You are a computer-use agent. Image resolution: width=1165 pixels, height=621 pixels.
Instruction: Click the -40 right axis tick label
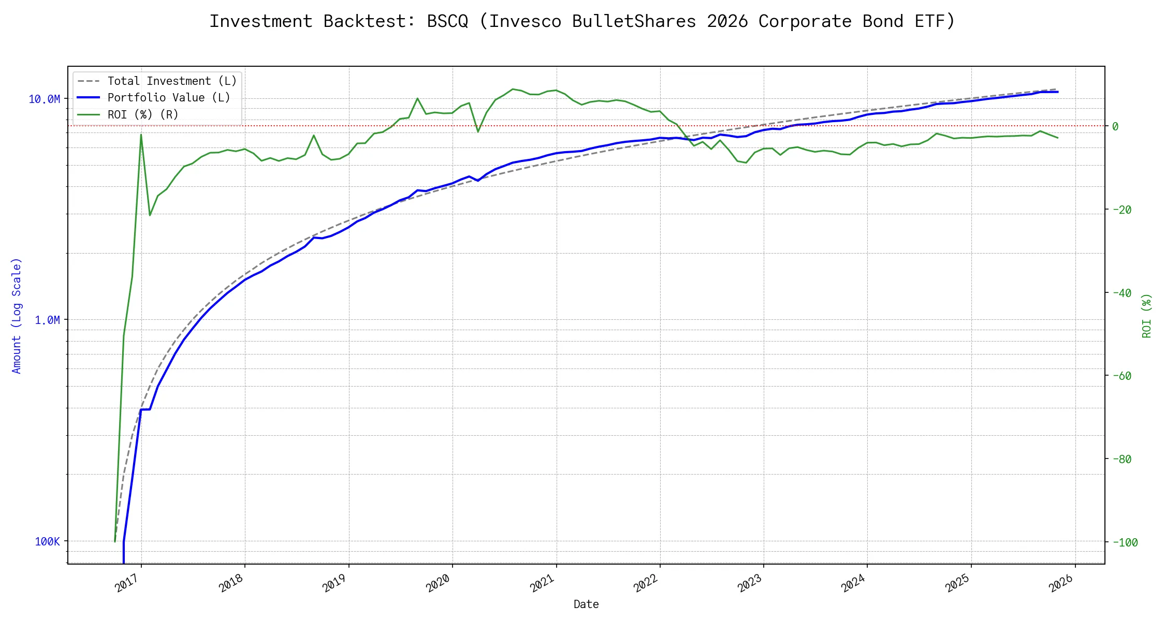1122,293
